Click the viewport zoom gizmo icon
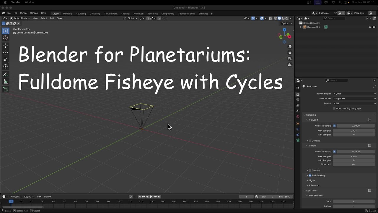378x213 pixels. pyautogui.click(x=290, y=47)
